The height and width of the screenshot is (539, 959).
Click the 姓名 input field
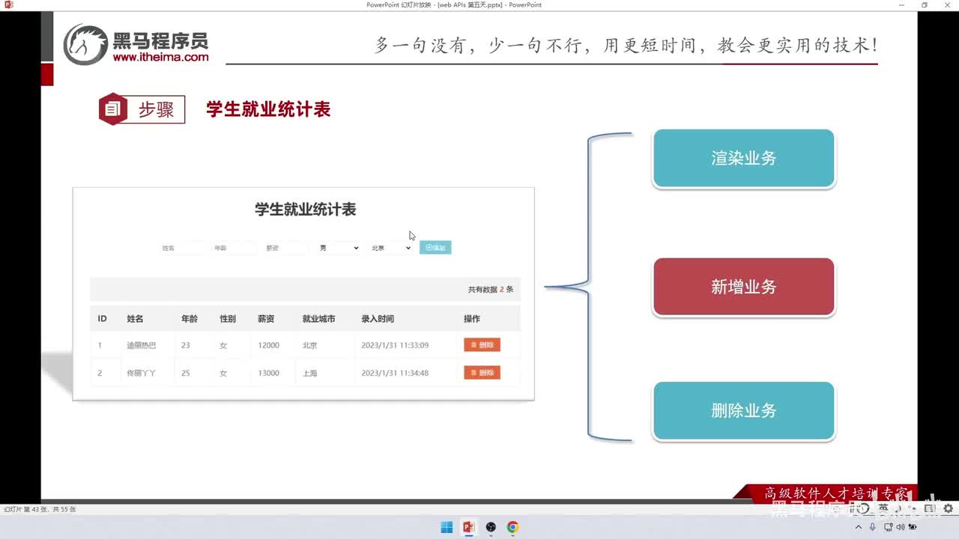(181, 248)
